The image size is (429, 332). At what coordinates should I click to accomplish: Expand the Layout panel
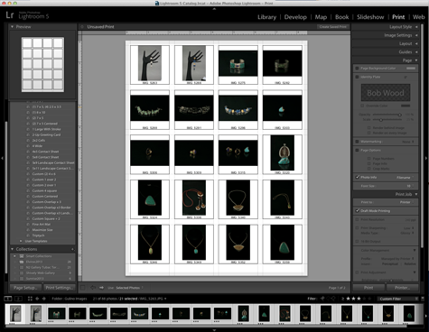pyautogui.click(x=416, y=43)
